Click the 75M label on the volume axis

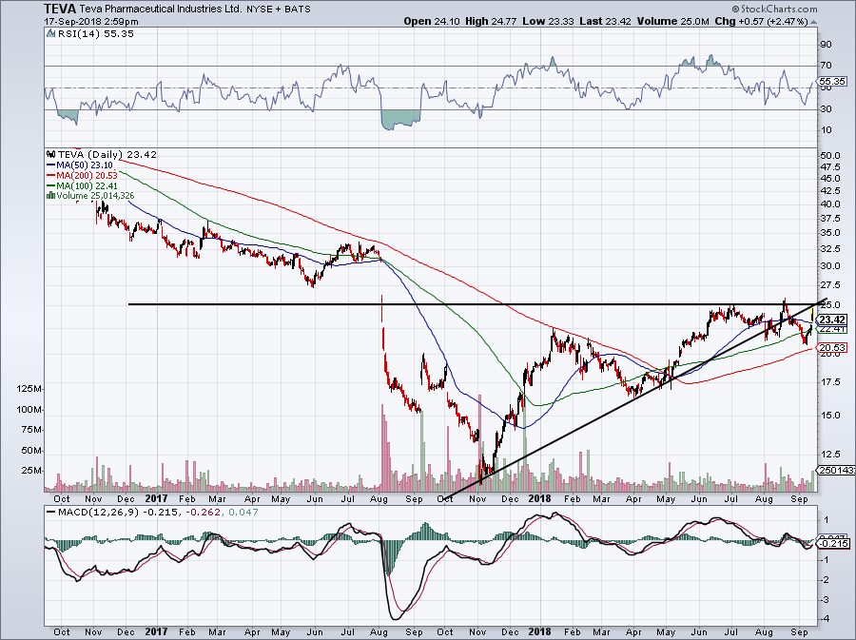point(32,430)
